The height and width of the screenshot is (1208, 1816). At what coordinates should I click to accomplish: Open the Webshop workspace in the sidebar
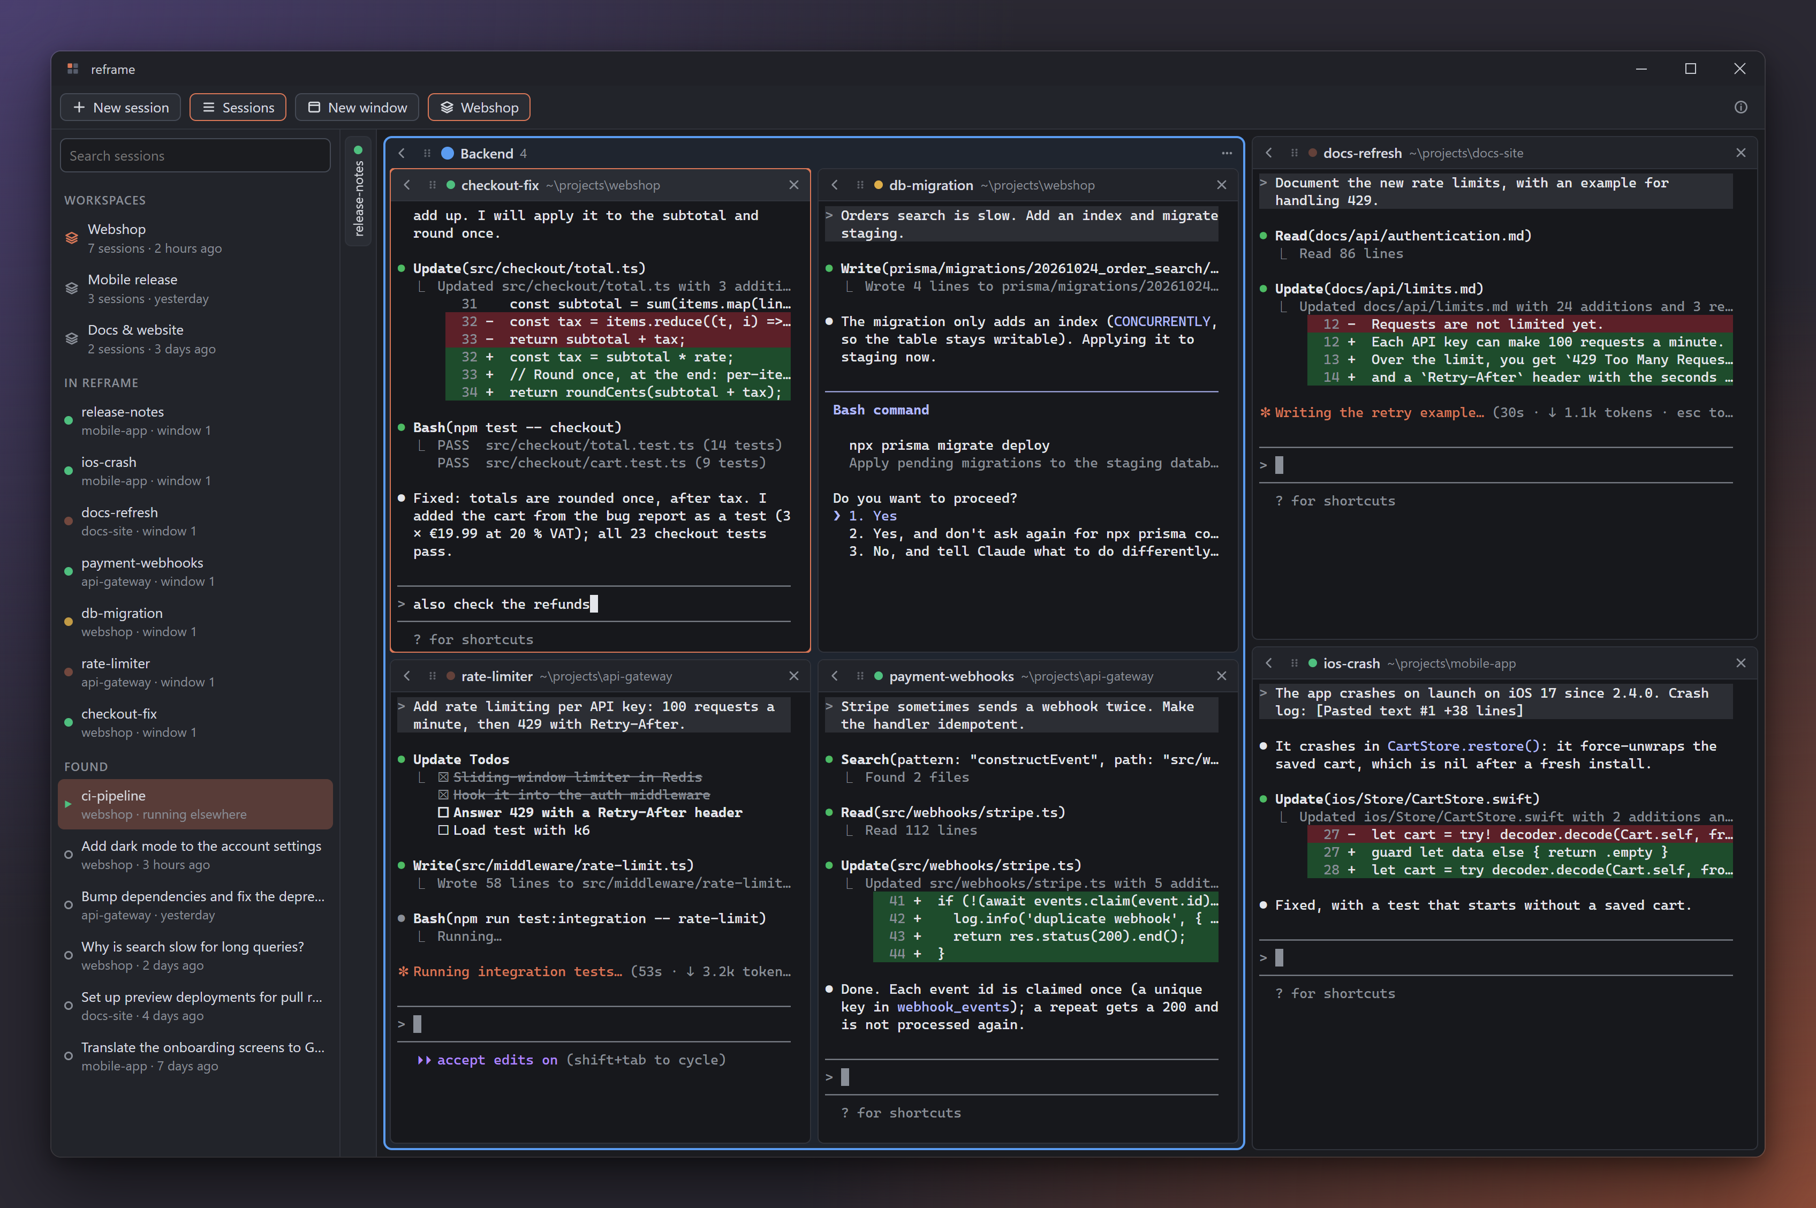[x=195, y=238]
